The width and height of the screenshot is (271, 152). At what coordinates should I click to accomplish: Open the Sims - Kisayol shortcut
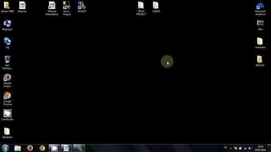[x=67, y=8]
